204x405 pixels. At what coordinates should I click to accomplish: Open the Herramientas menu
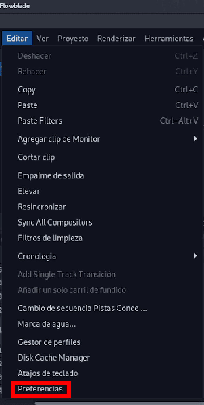[x=169, y=39]
